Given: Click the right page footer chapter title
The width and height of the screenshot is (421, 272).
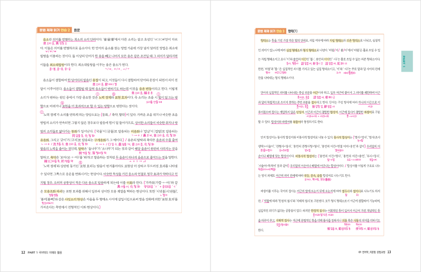Looking at the screenshot, I should [371, 252].
